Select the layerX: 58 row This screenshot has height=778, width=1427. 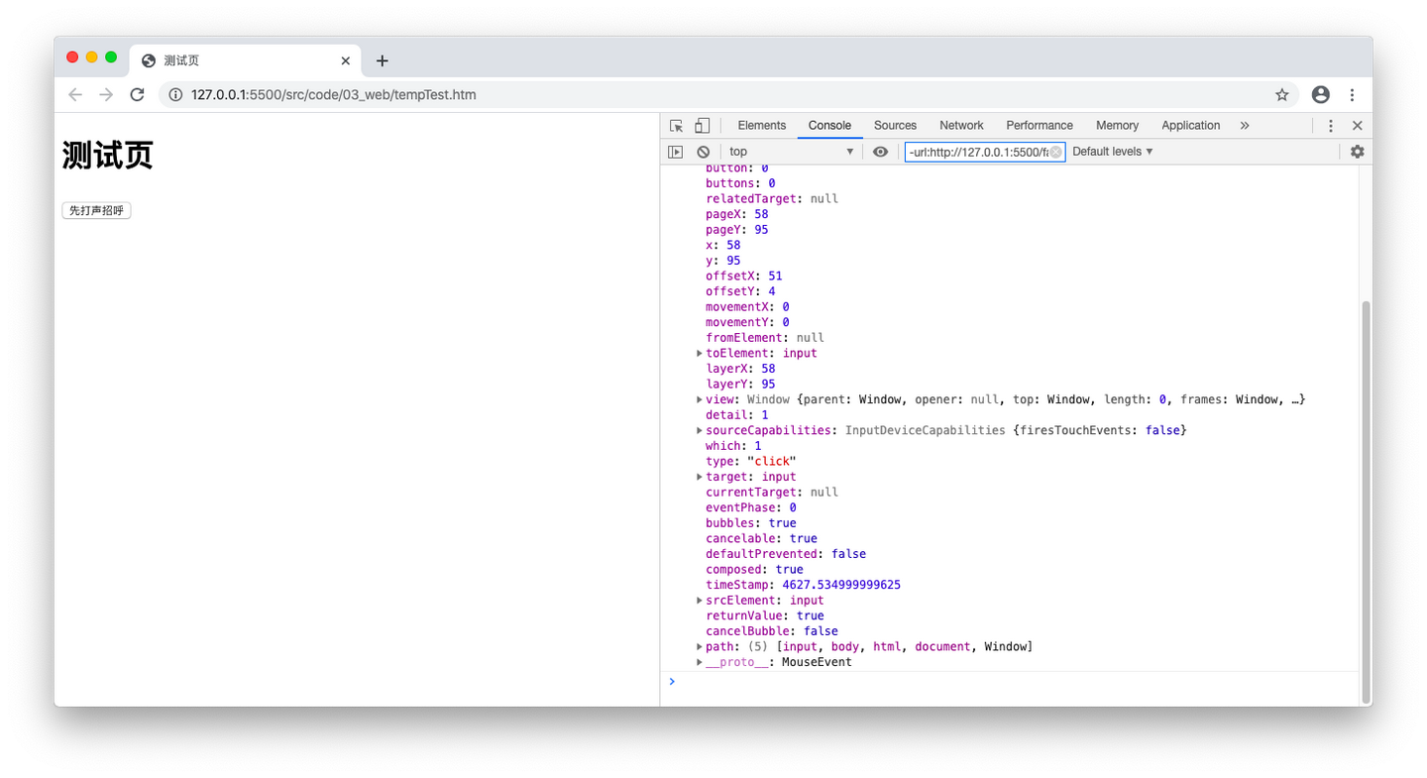pos(741,369)
